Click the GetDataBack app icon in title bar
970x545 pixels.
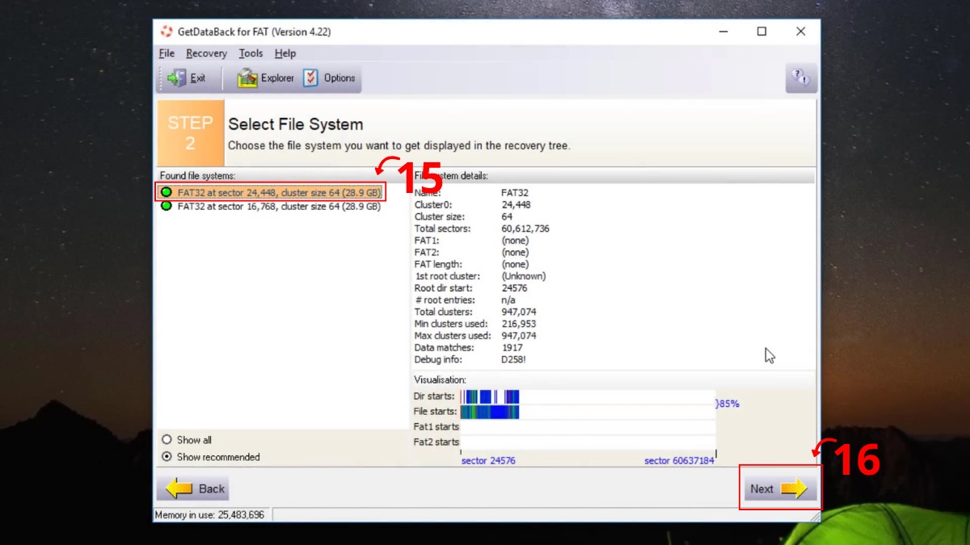point(167,31)
